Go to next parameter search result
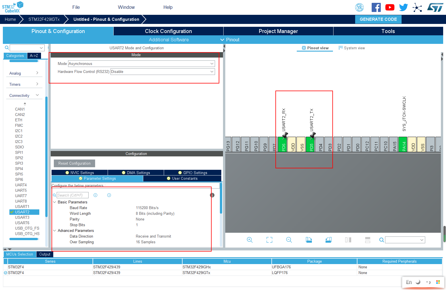The height and width of the screenshot is (290, 446). tap(109, 195)
